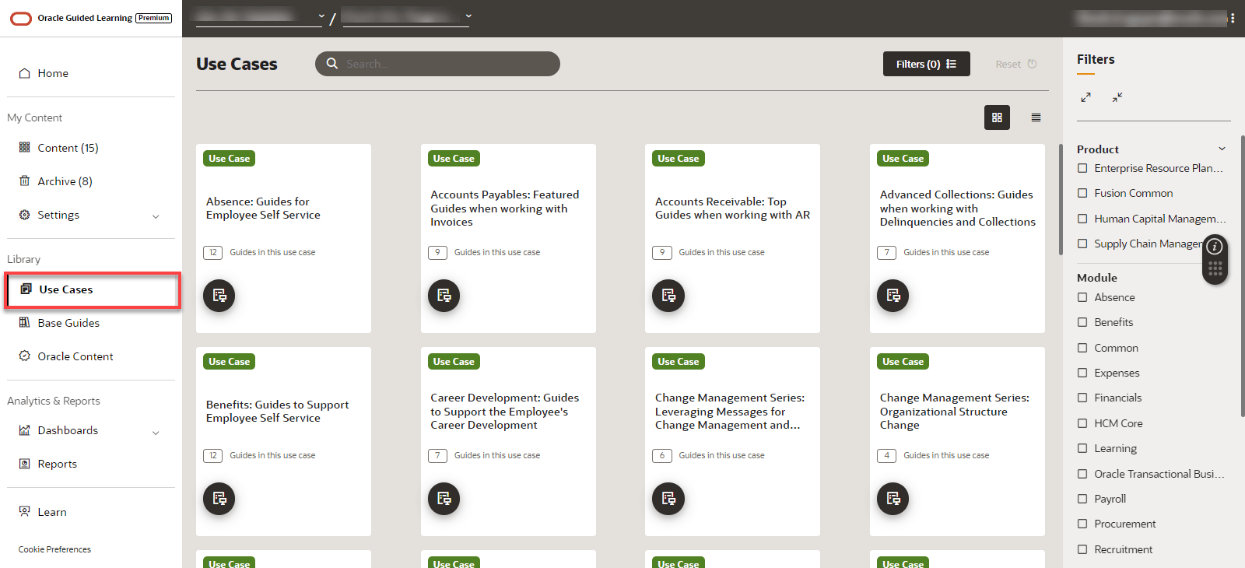
Task: Check the Learning module filter
Action: click(1082, 448)
